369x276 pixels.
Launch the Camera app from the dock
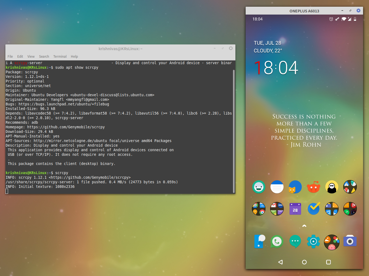[x=350, y=241]
